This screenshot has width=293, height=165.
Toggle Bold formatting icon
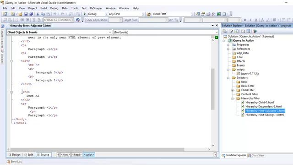(x=245, y=20)
